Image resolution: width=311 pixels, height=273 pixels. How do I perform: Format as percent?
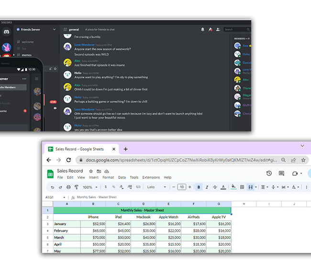114,187
